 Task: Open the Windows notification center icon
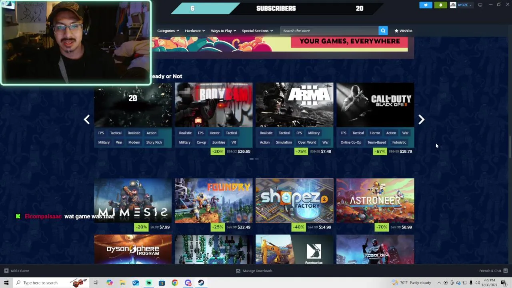click(x=504, y=283)
